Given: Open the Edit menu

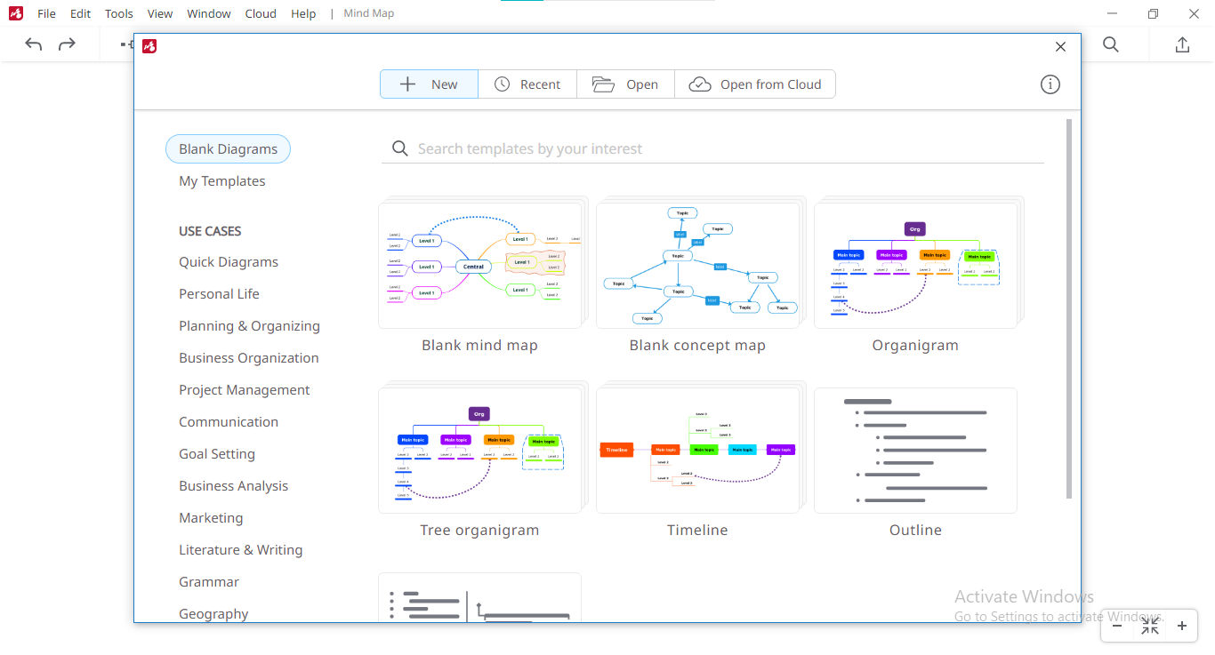Looking at the screenshot, I should [x=80, y=13].
